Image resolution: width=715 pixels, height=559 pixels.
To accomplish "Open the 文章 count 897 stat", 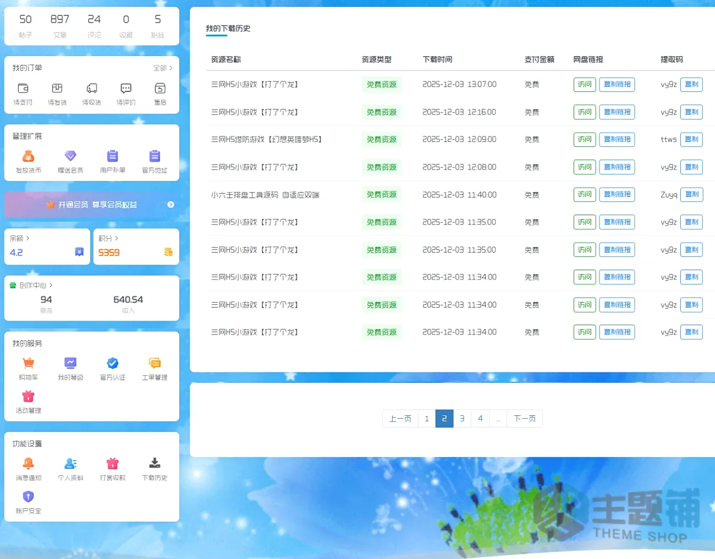I will [x=60, y=25].
